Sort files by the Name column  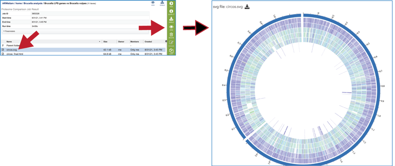9,41
